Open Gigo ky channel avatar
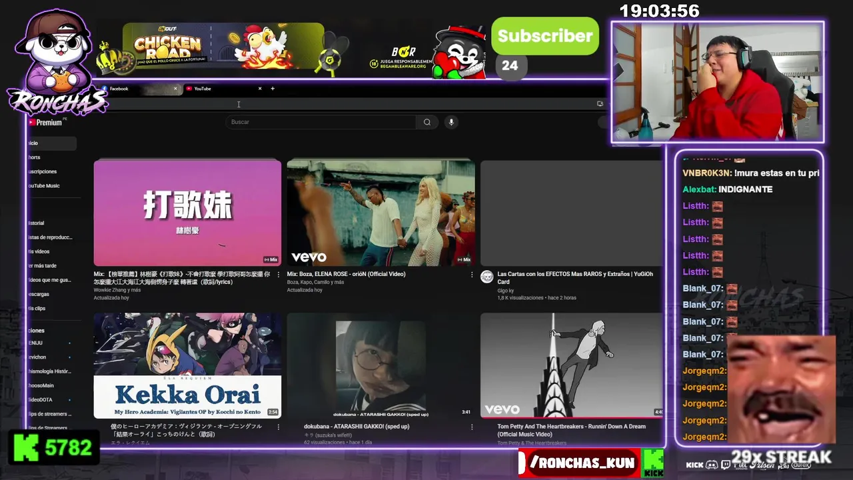The width and height of the screenshot is (853, 480). (x=487, y=277)
